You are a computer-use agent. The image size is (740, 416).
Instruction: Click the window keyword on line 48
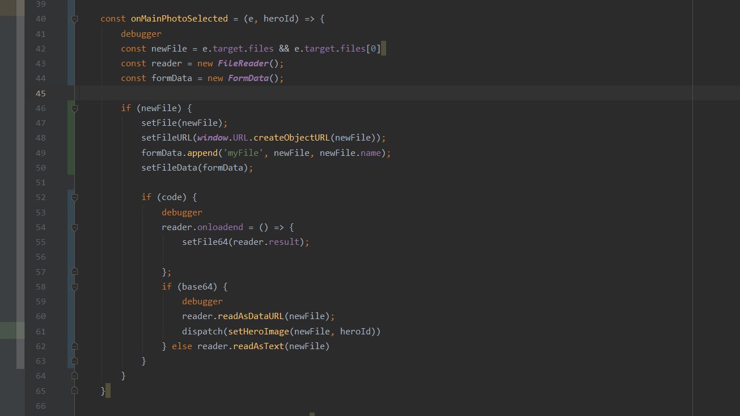(x=213, y=138)
